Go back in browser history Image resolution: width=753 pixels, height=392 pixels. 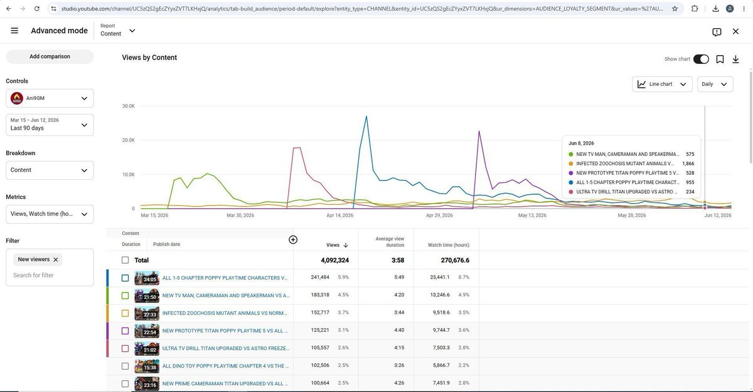click(7, 9)
